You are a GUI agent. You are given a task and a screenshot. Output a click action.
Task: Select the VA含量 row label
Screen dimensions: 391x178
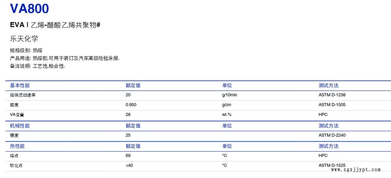(x=17, y=115)
